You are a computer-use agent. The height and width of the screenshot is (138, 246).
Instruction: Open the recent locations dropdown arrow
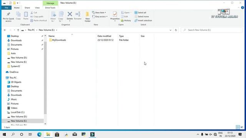click(15, 30)
